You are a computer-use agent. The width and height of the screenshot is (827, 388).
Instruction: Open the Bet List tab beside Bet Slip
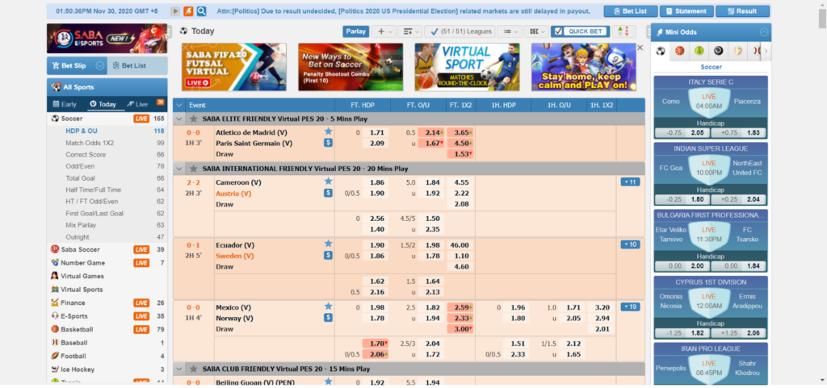click(137, 66)
